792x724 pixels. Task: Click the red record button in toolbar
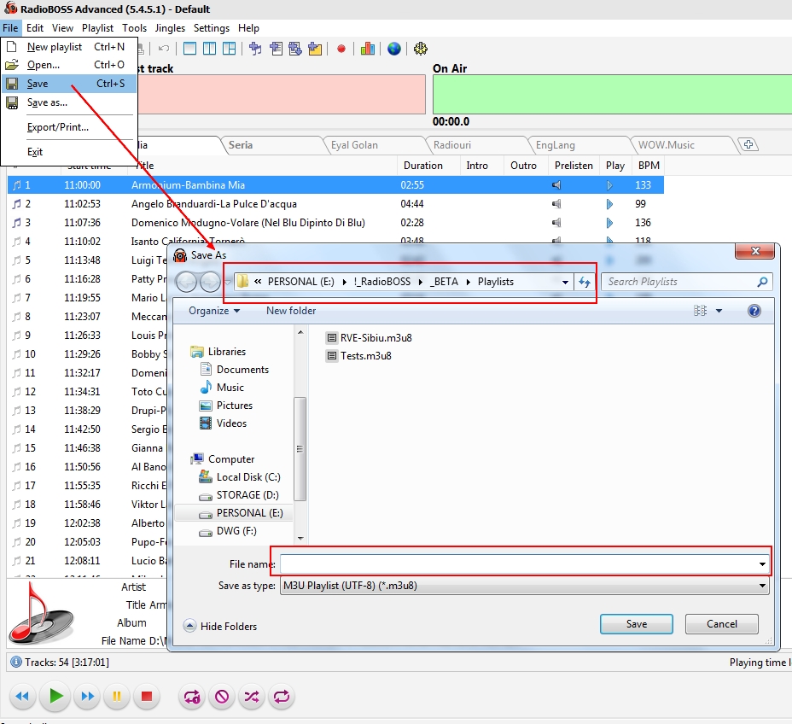[x=341, y=49]
